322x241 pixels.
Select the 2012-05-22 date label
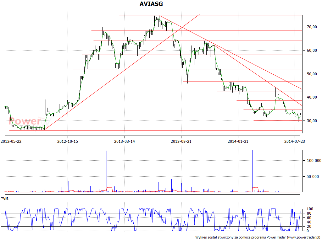(11, 141)
